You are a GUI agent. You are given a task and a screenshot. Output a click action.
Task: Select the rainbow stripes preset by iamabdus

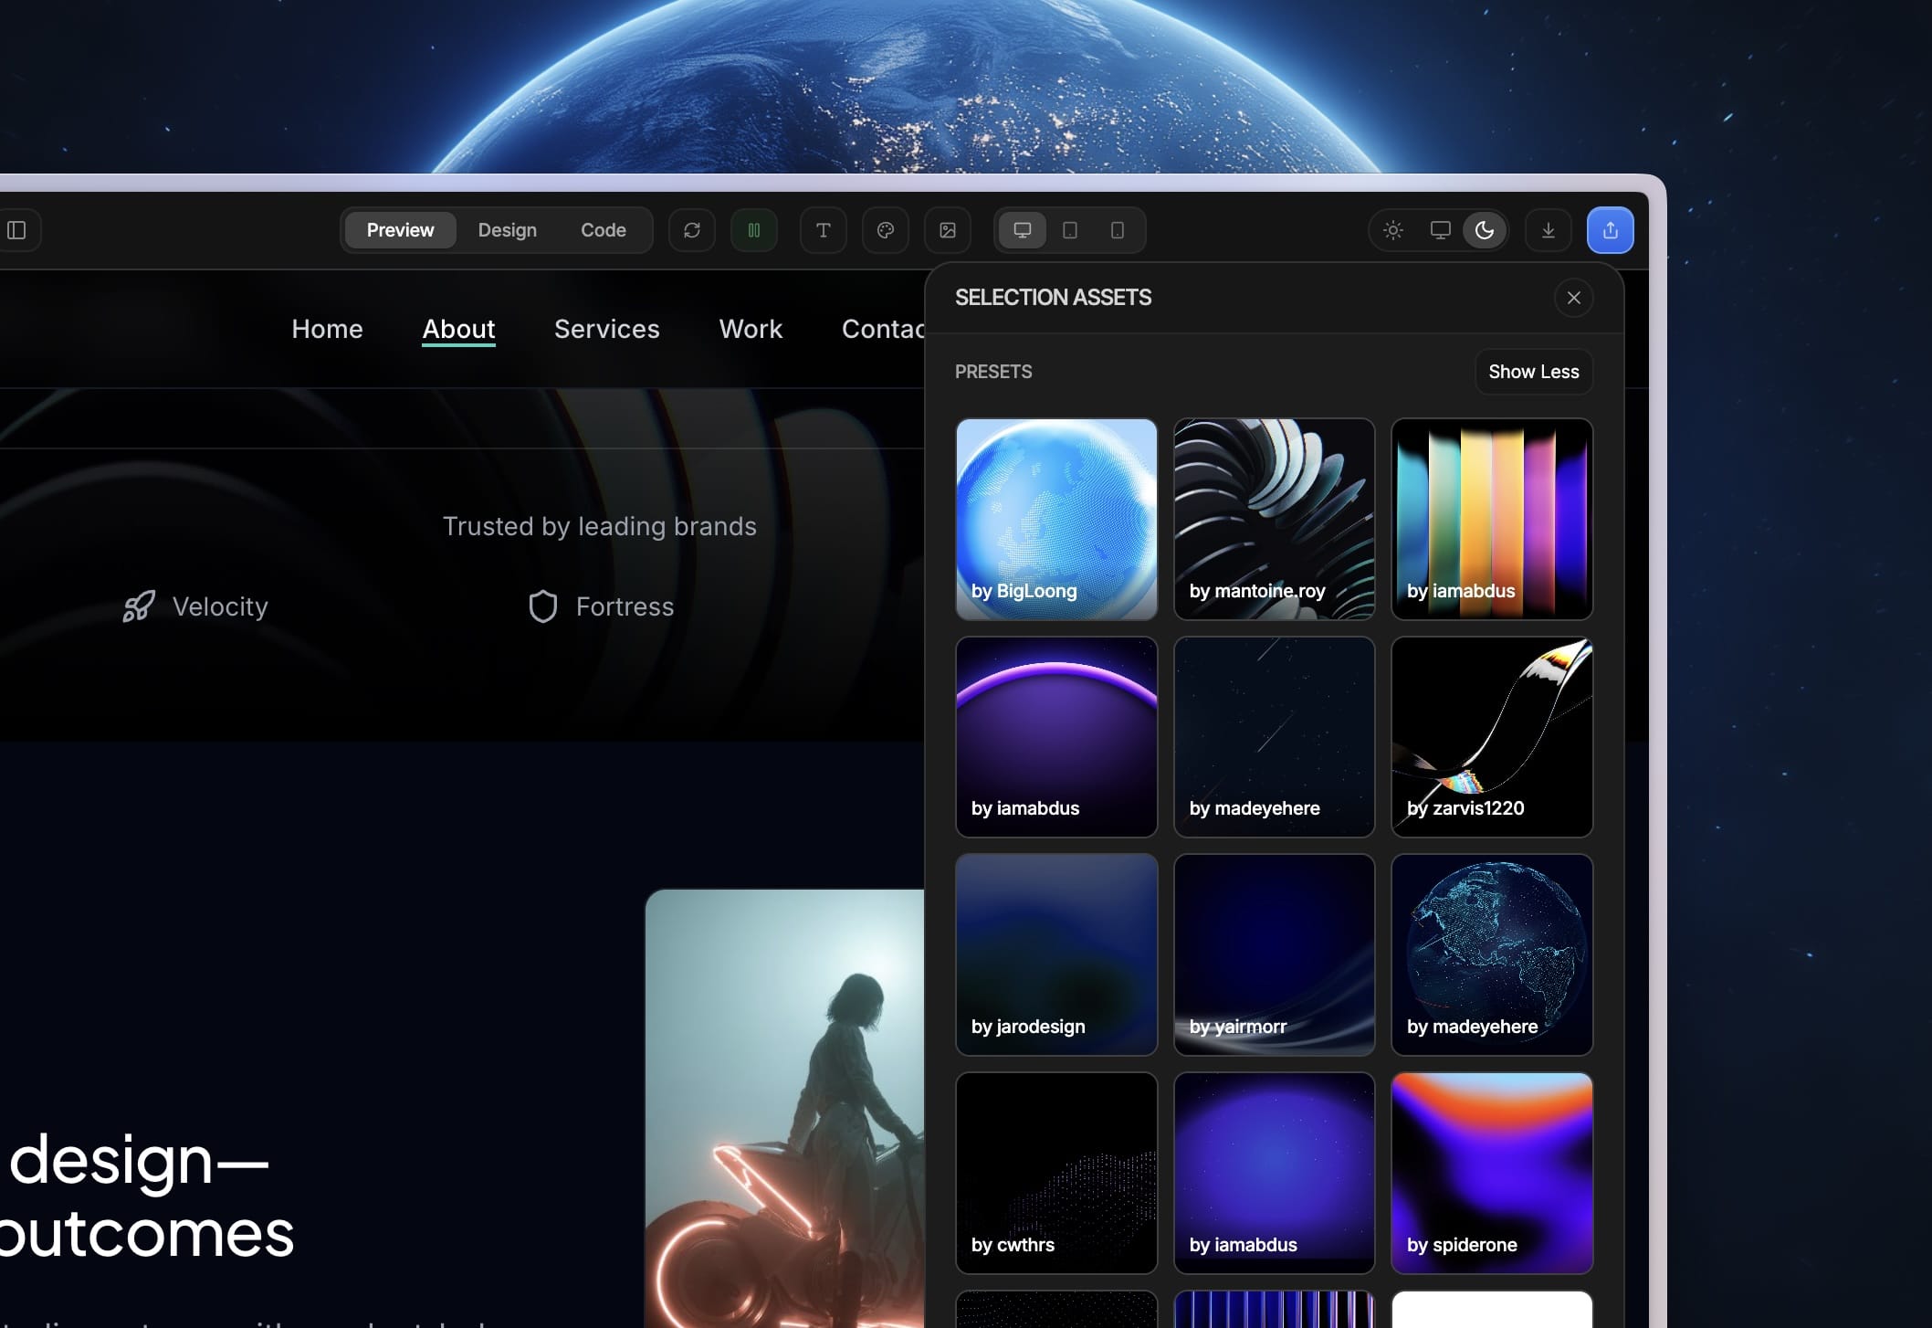pos(1492,519)
